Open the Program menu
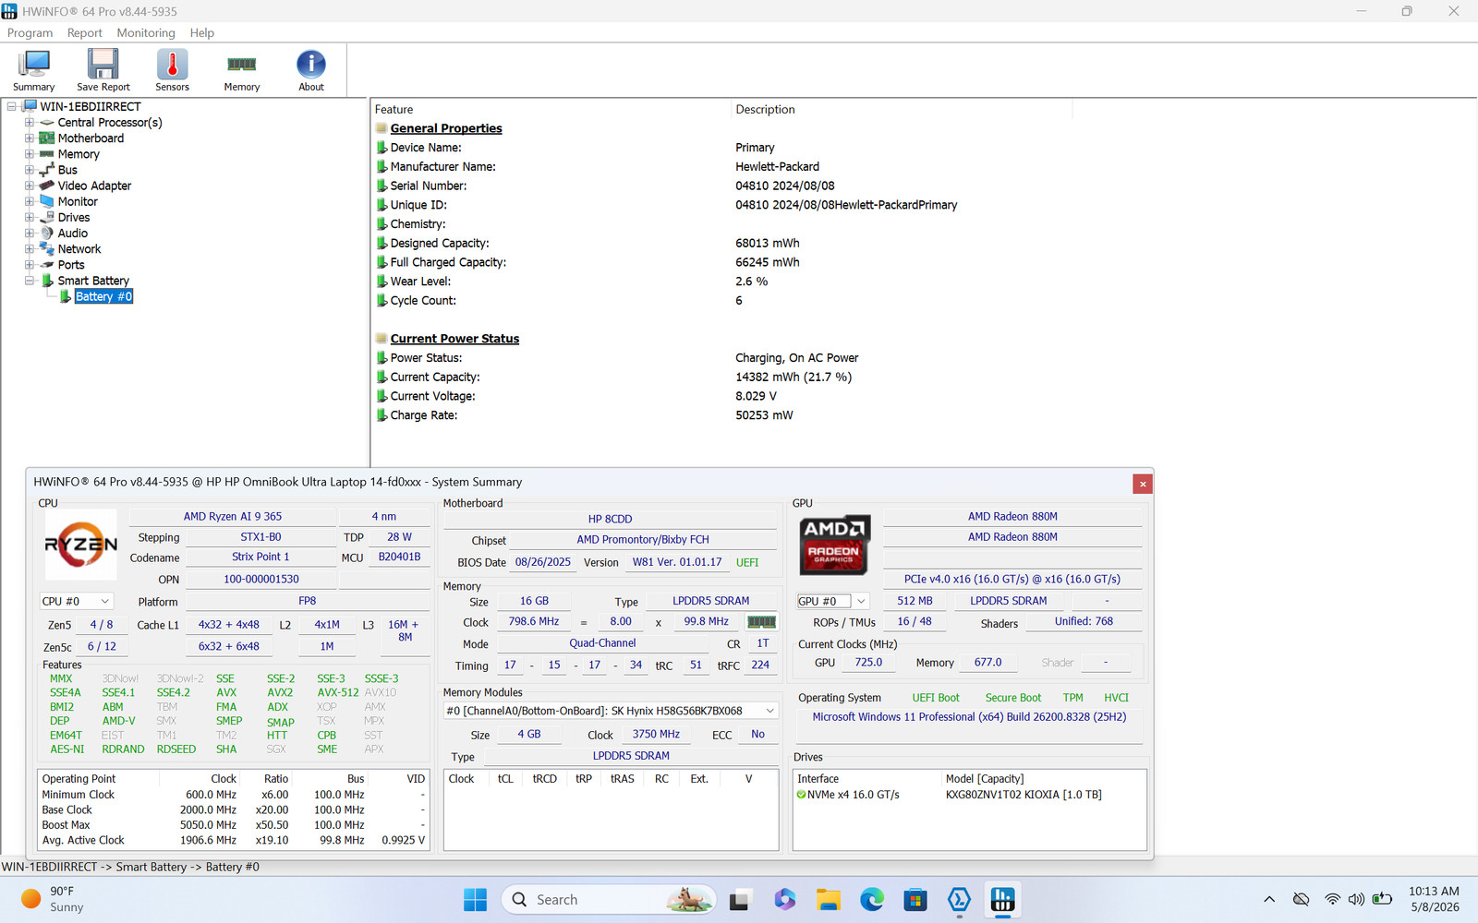Image resolution: width=1478 pixels, height=923 pixels. coord(30,32)
